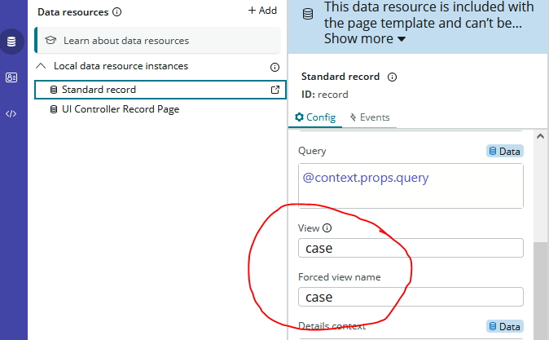
Task: Click info icon next to Local data resource instances
Action: pos(274,67)
